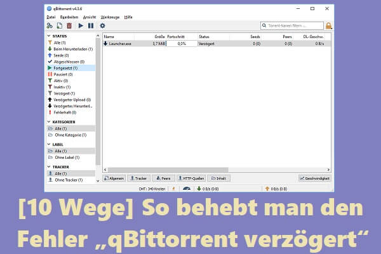The image size is (381, 254).
Task: Select Alle (1) under TRACKER
Action: (x=70, y=173)
